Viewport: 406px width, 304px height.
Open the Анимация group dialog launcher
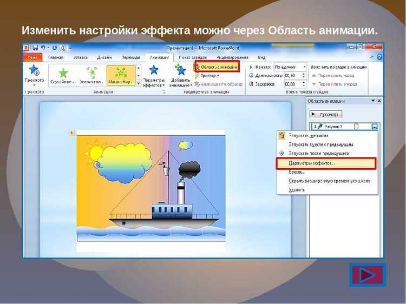tap(163, 92)
